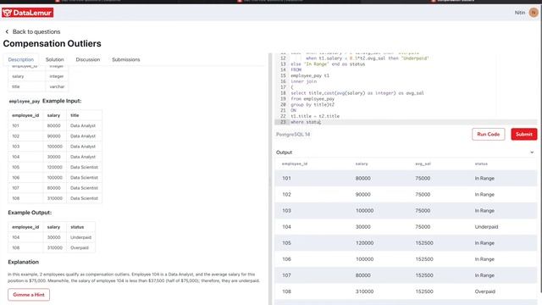542x305 pixels.
Task: Click 'Data Scientist' in example input row 105
Action: pos(84,168)
